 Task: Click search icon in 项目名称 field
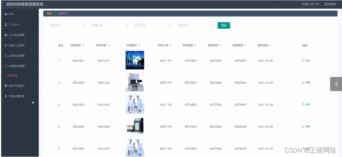point(84,25)
